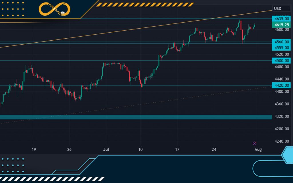Viewport: 293px width, 183px height.
Task: Click the 4420.00 support level label
Action: (x=281, y=85)
